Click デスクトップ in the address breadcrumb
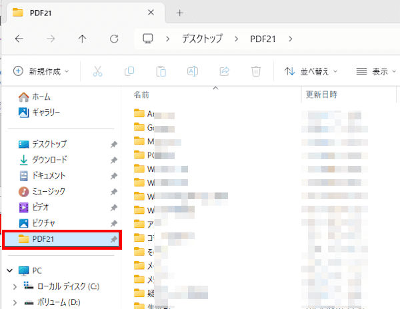This screenshot has height=309, width=400. click(203, 39)
